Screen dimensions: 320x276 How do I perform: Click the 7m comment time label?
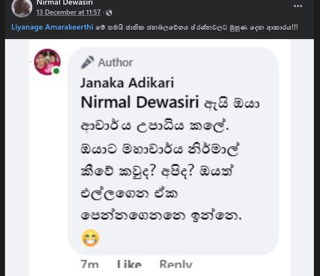pos(89,264)
